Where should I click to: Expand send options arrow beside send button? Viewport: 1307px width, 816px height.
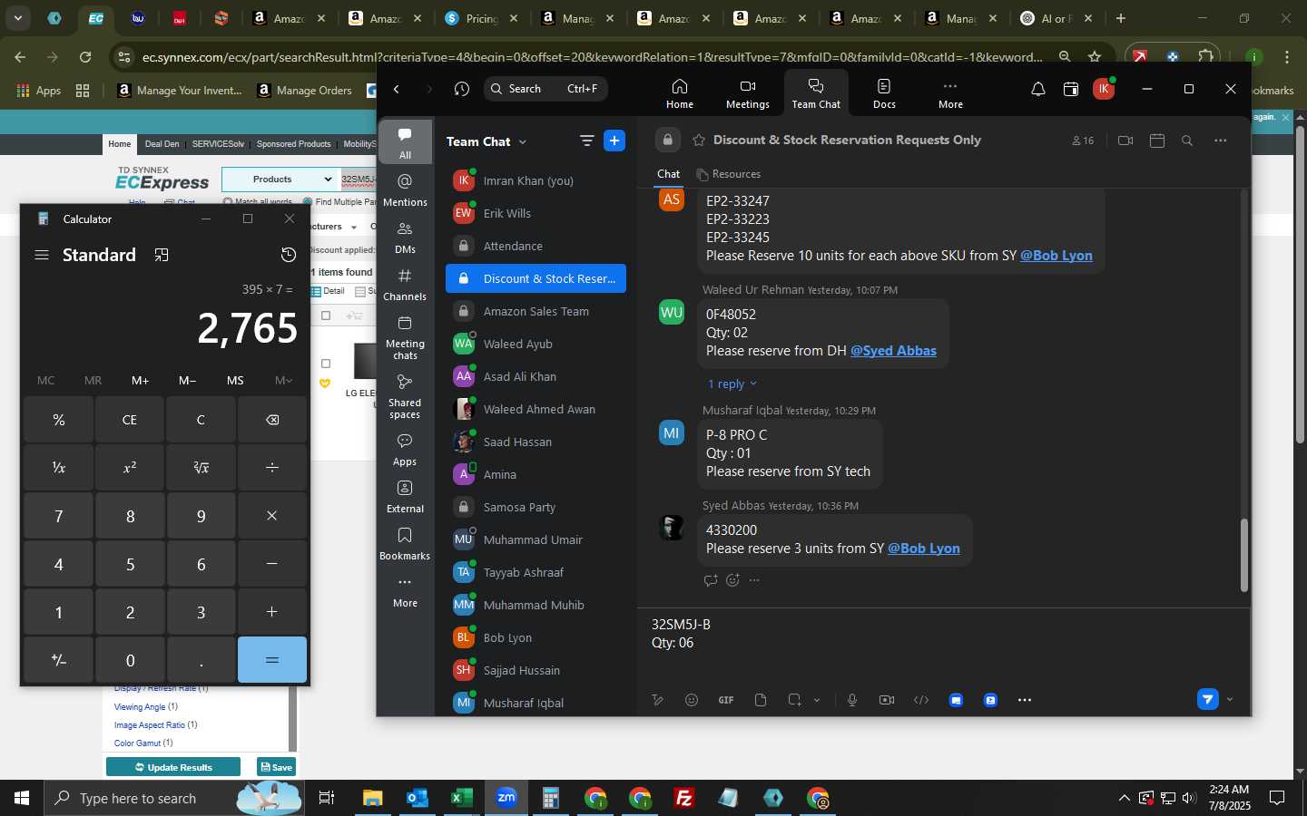coord(1230,699)
